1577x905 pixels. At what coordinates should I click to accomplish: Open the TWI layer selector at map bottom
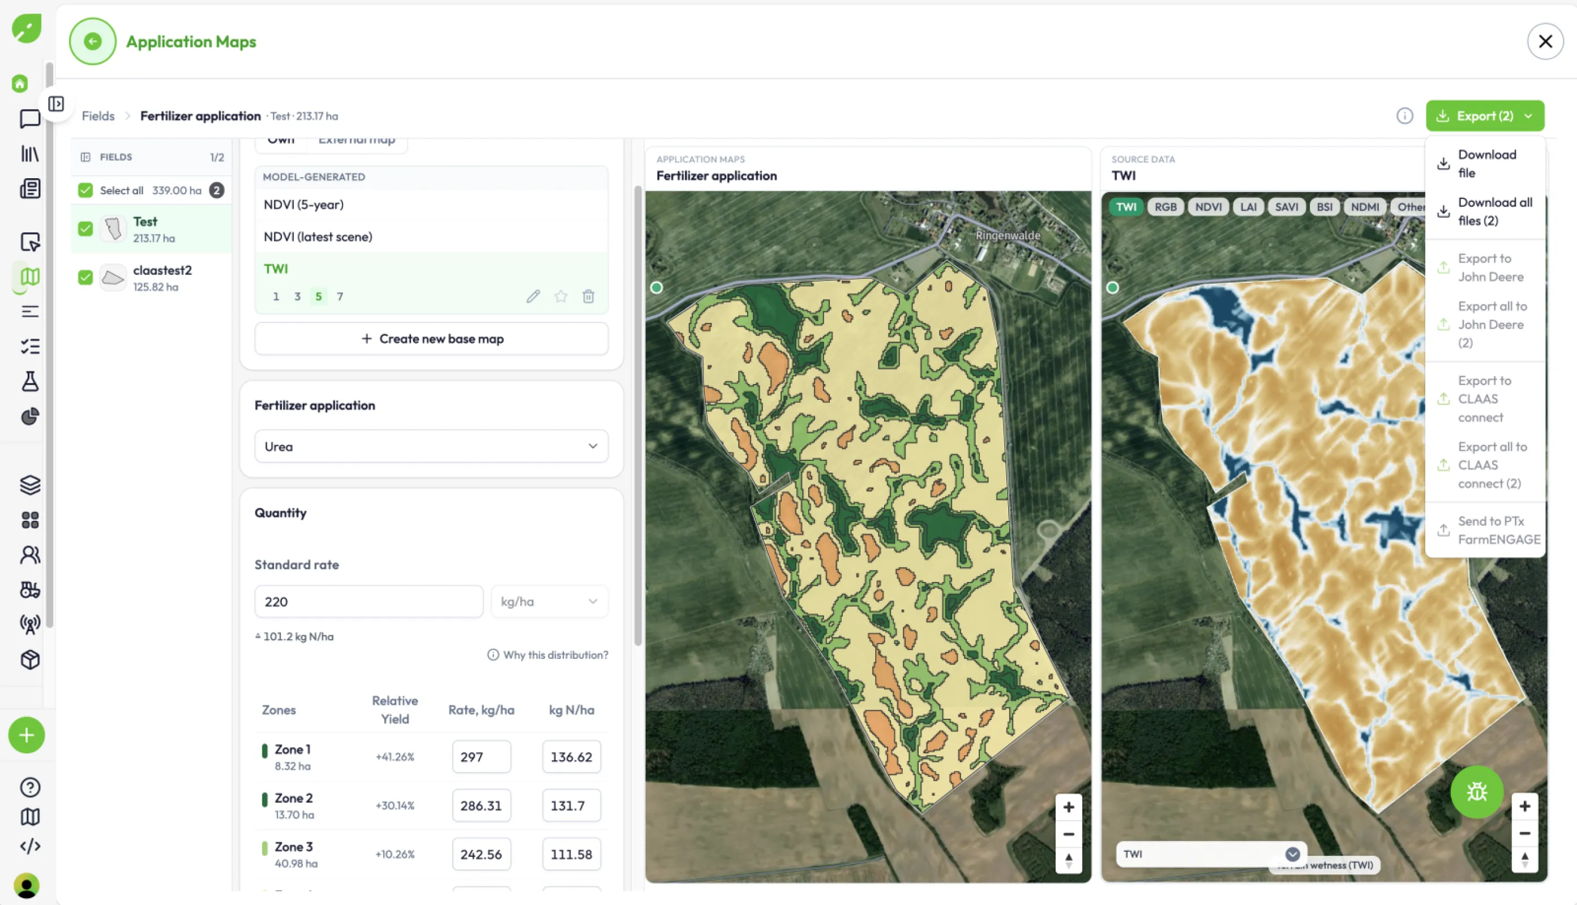coord(1210,854)
